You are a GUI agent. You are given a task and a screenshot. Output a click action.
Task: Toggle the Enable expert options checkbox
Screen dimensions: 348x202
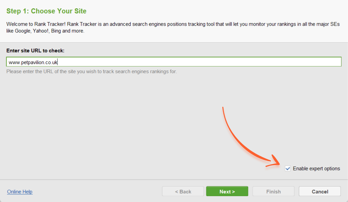pos(288,169)
